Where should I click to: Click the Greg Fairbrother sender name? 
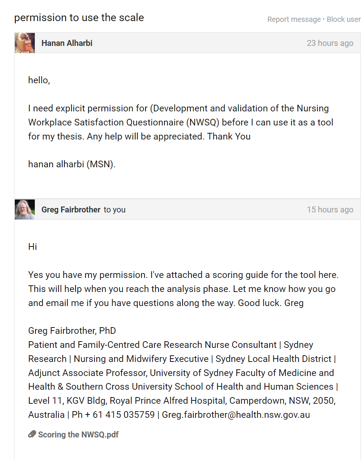(x=71, y=209)
